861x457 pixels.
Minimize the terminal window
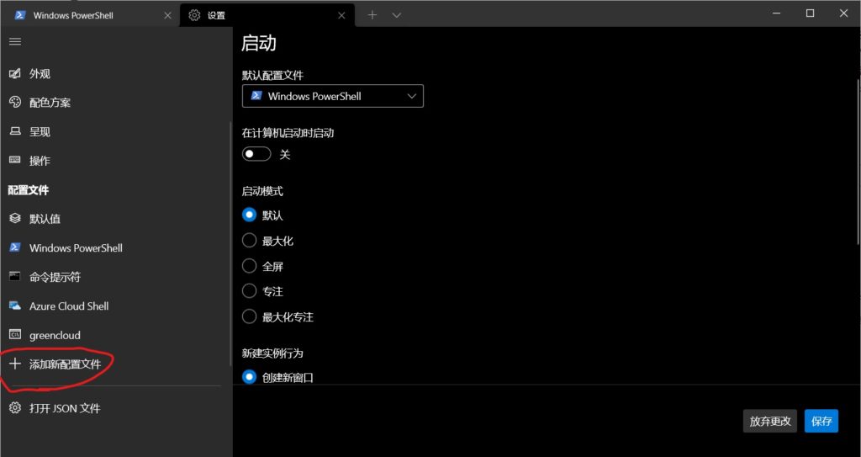[x=776, y=13]
